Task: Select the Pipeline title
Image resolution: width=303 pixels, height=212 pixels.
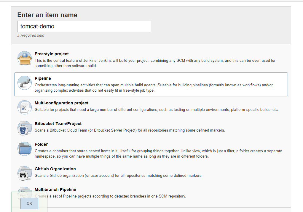Action: 43,78
